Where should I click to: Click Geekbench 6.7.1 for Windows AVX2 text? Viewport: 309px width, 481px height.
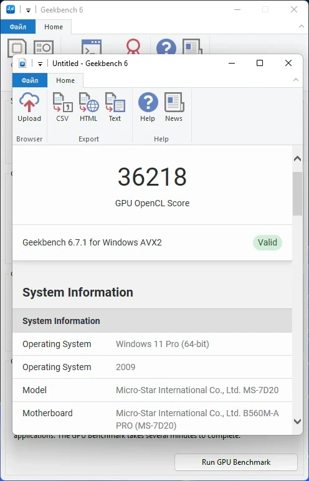tap(92, 242)
